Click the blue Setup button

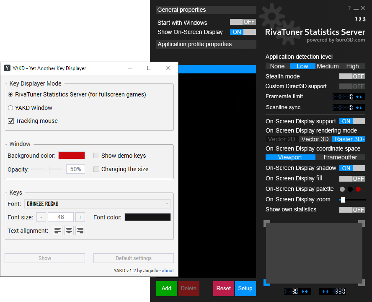click(x=245, y=289)
